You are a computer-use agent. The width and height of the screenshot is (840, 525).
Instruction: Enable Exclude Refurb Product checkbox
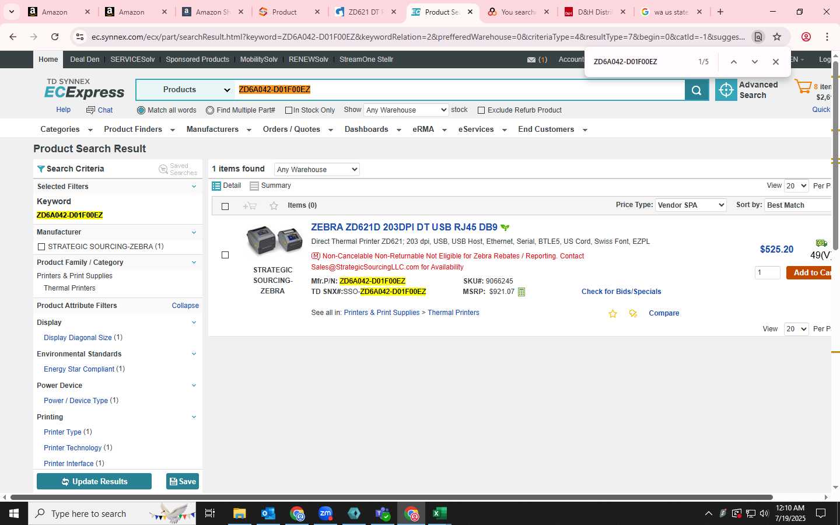click(481, 110)
